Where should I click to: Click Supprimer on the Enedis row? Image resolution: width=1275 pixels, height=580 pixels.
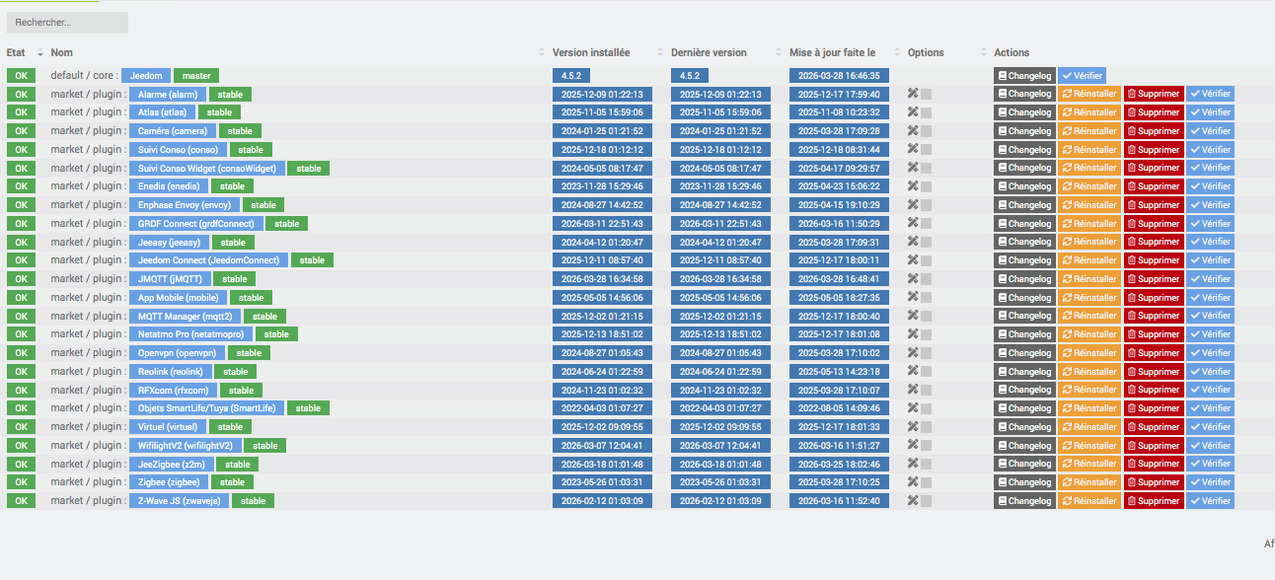click(1154, 186)
